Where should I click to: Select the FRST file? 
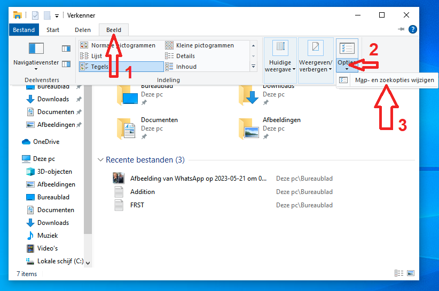[x=137, y=205]
